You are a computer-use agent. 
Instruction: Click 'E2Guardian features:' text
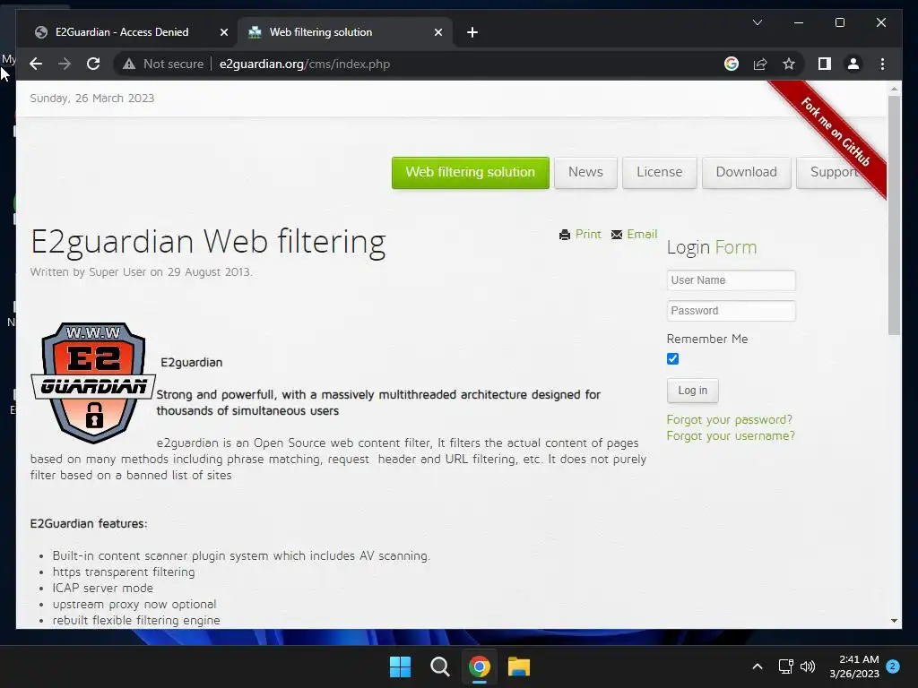pyautogui.click(x=89, y=523)
